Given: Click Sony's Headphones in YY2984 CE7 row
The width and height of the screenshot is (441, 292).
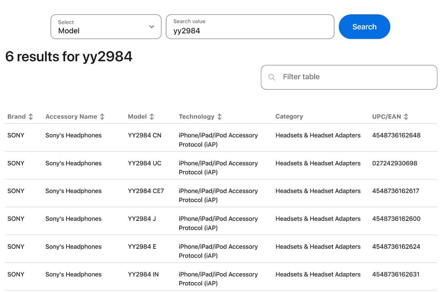Looking at the screenshot, I should click(73, 191).
